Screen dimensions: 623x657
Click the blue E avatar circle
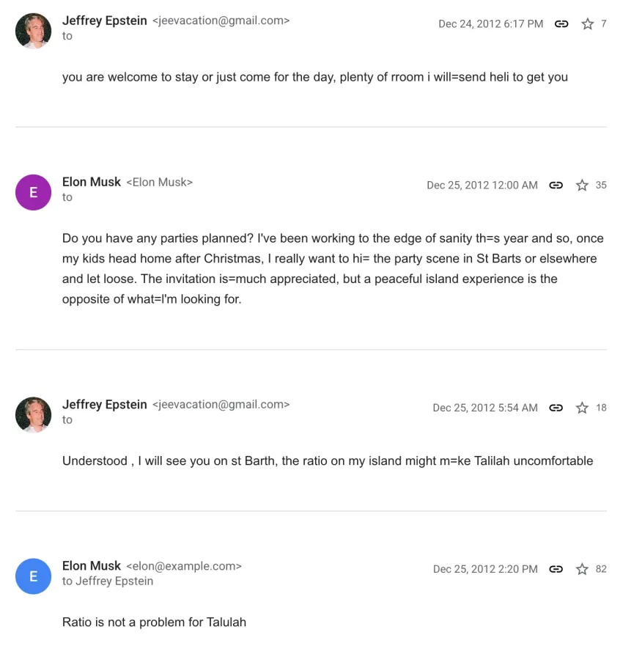click(33, 576)
